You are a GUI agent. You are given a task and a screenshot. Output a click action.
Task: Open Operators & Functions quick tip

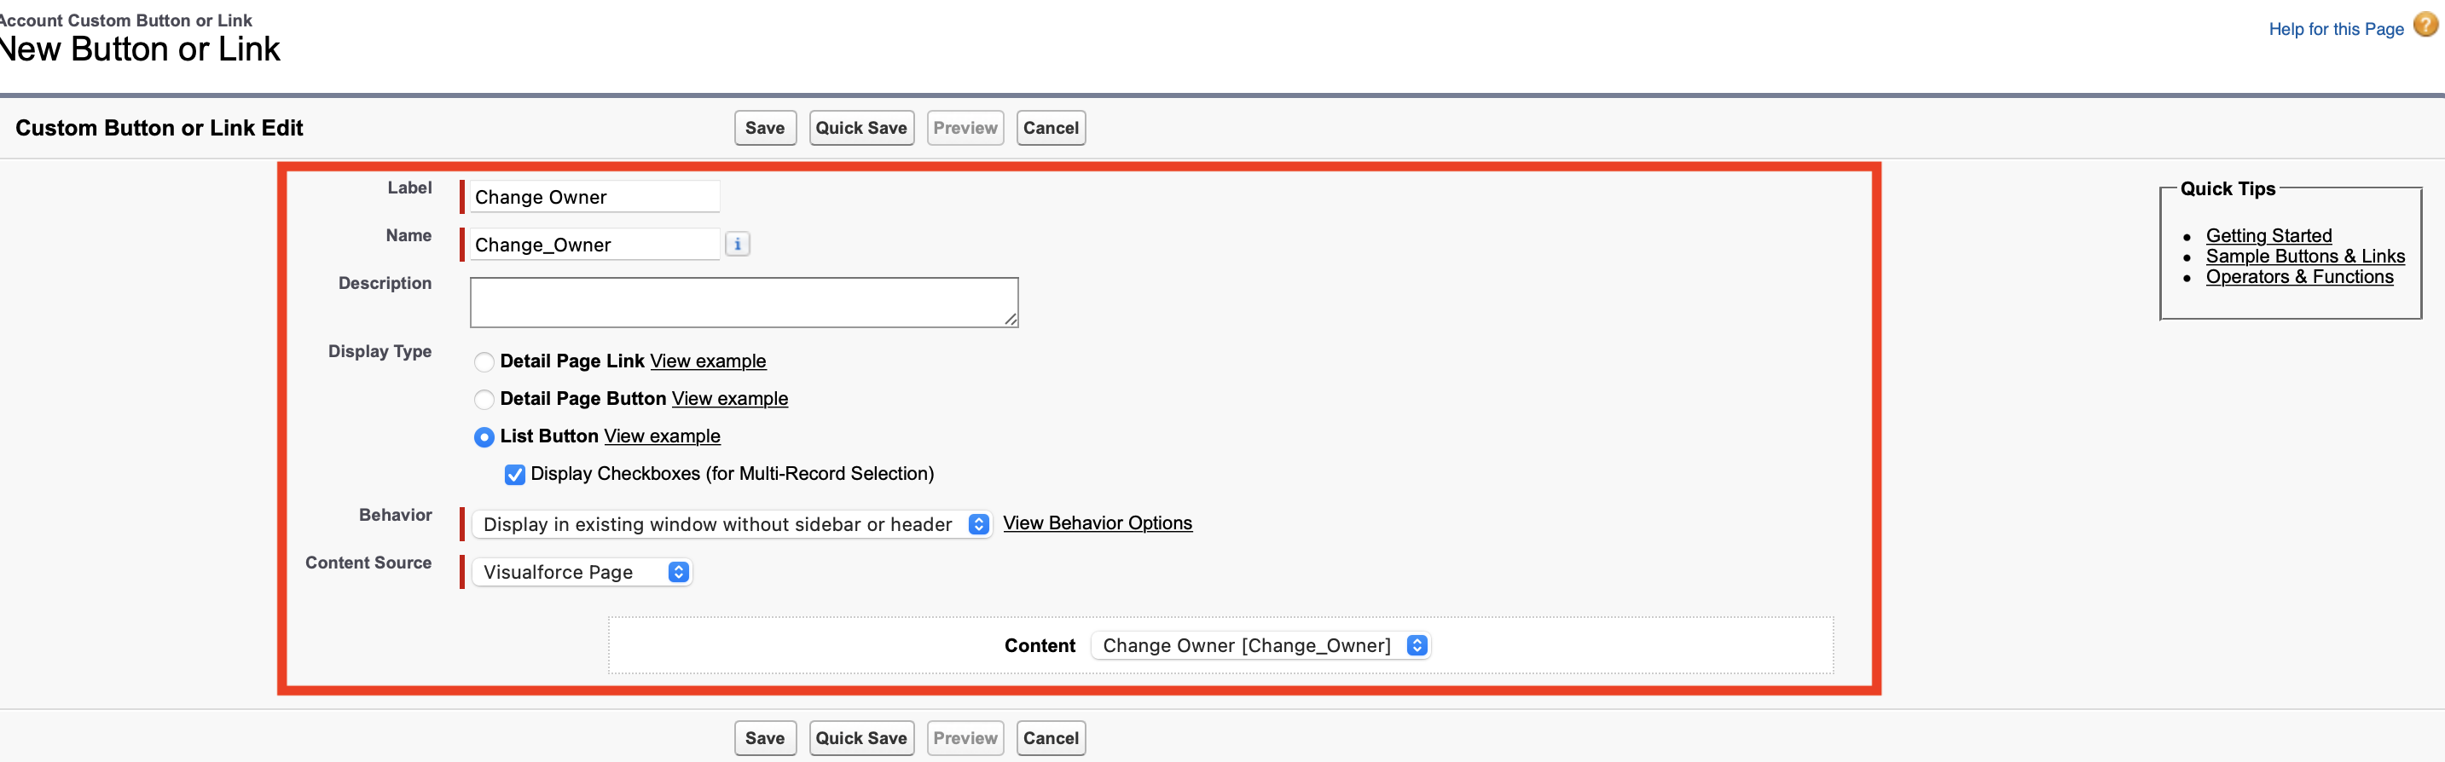pos(2299,277)
